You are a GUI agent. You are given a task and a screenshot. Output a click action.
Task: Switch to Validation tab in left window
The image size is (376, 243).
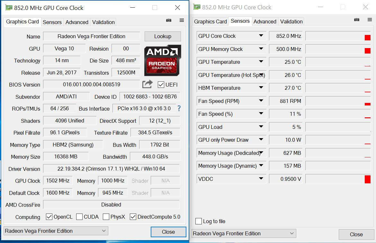pyautogui.click(x=103, y=22)
